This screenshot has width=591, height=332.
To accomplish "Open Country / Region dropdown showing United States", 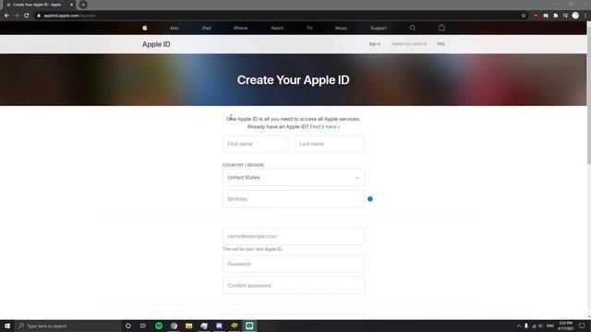I will [x=294, y=177].
